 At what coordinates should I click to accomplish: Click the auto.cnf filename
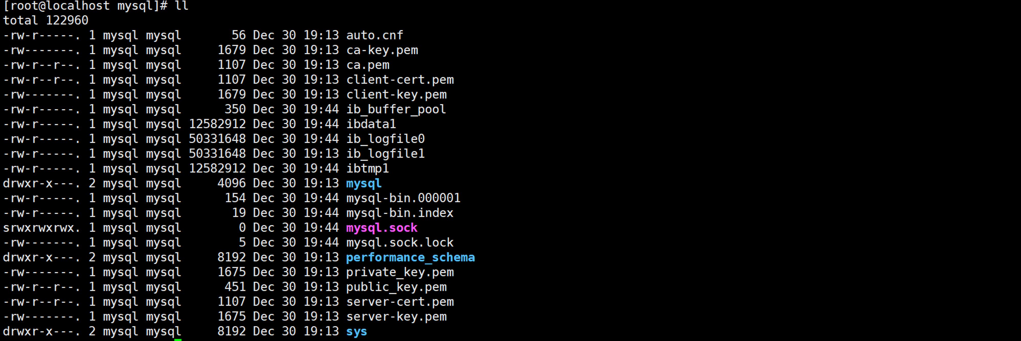pyautogui.click(x=375, y=35)
